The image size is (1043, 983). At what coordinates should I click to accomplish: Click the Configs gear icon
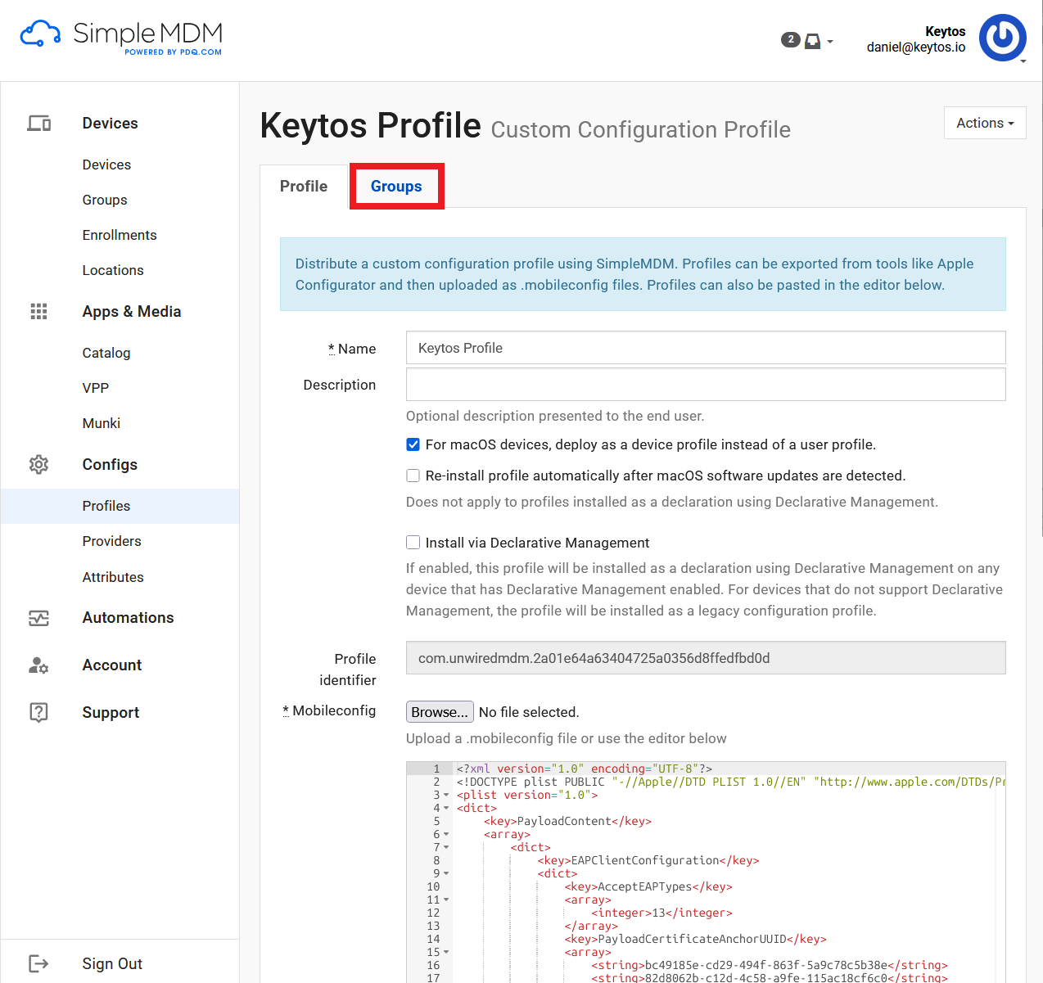pyautogui.click(x=38, y=465)
